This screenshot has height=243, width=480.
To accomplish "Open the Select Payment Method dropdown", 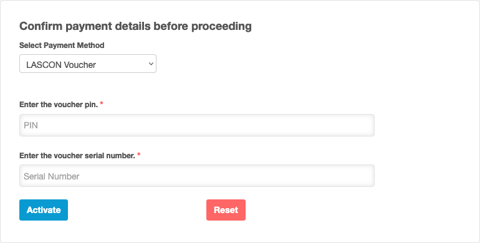I will [88, 64].
